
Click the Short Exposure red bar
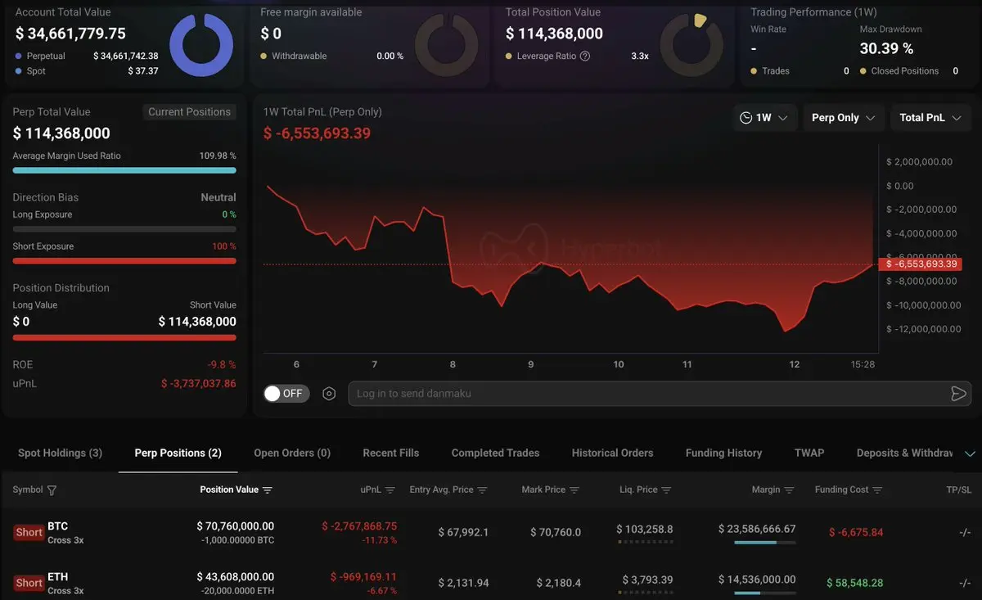[x=124, y=261]
